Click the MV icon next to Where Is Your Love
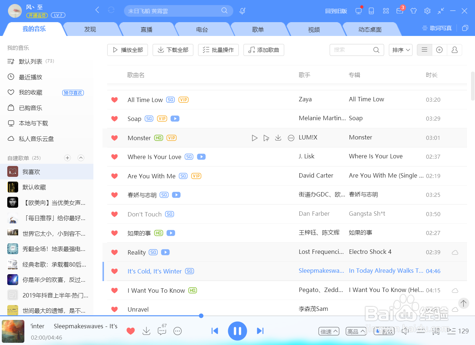 click(201, 157)
